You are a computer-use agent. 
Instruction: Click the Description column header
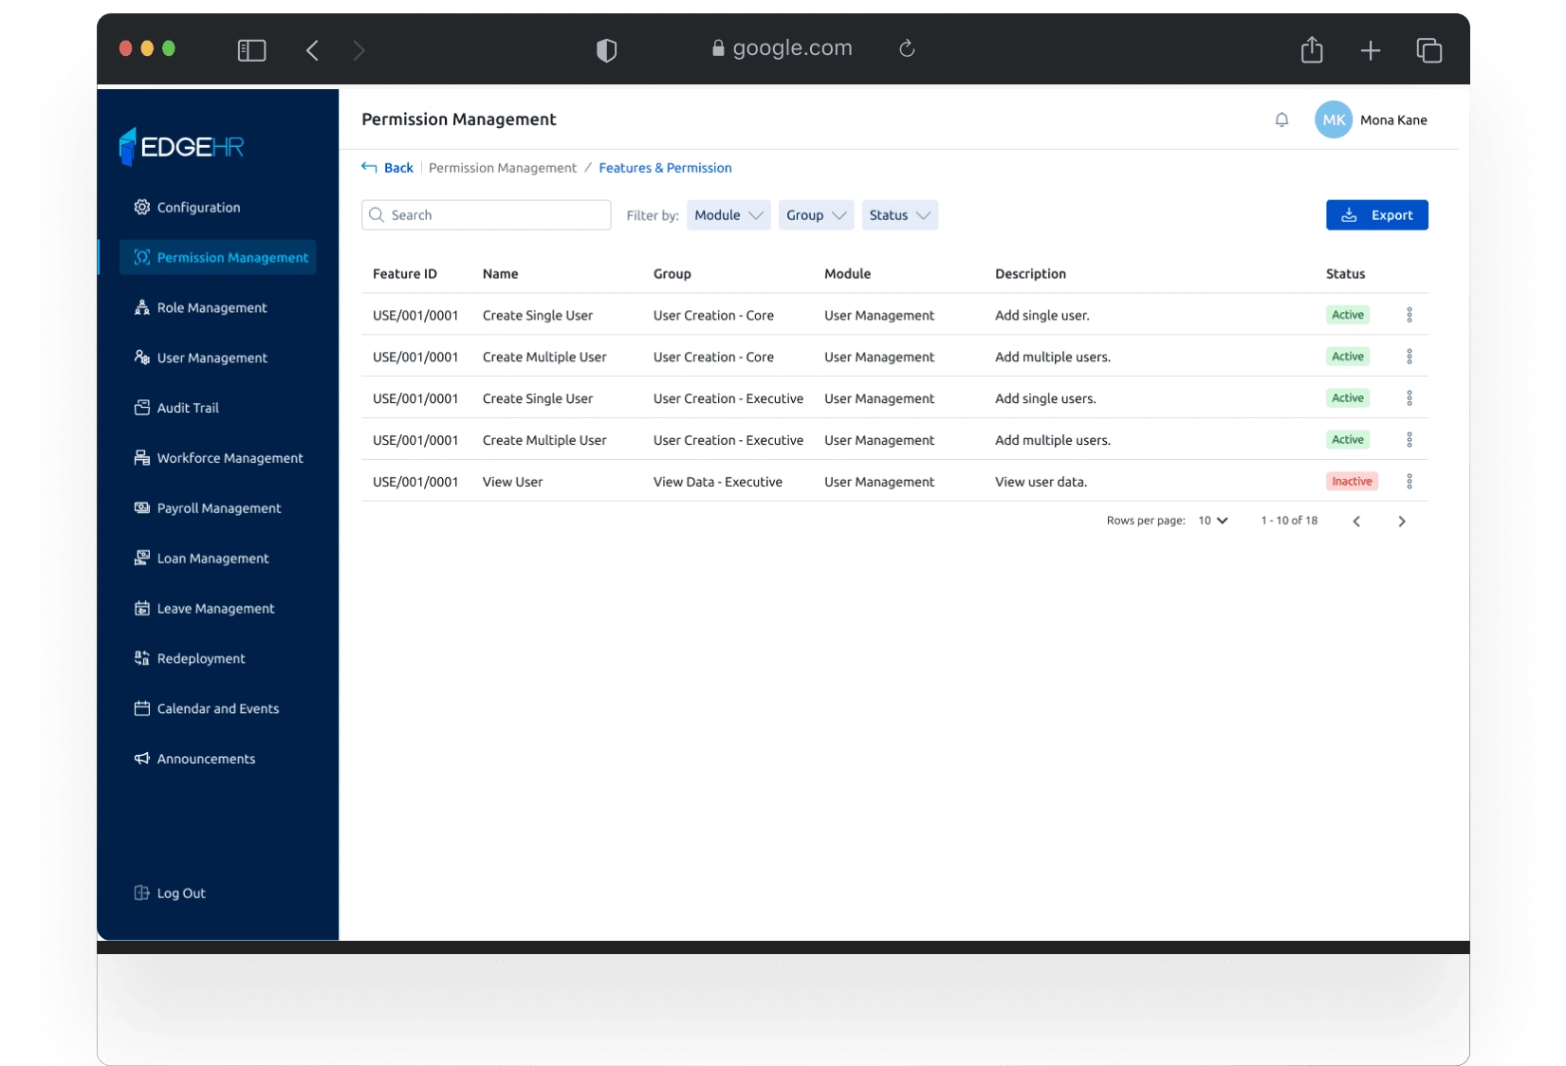click(x=1030, y=274)
